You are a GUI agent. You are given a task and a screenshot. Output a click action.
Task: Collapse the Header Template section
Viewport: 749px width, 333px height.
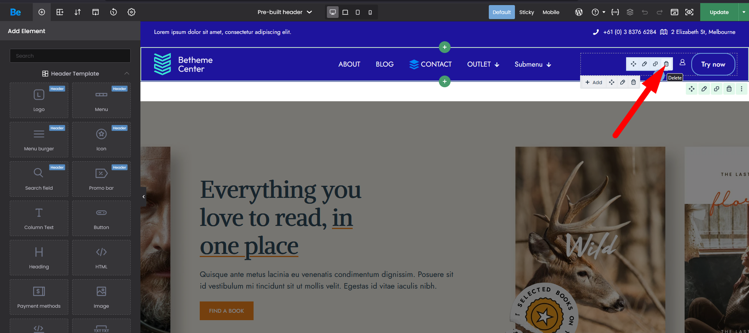pos(127,74)
